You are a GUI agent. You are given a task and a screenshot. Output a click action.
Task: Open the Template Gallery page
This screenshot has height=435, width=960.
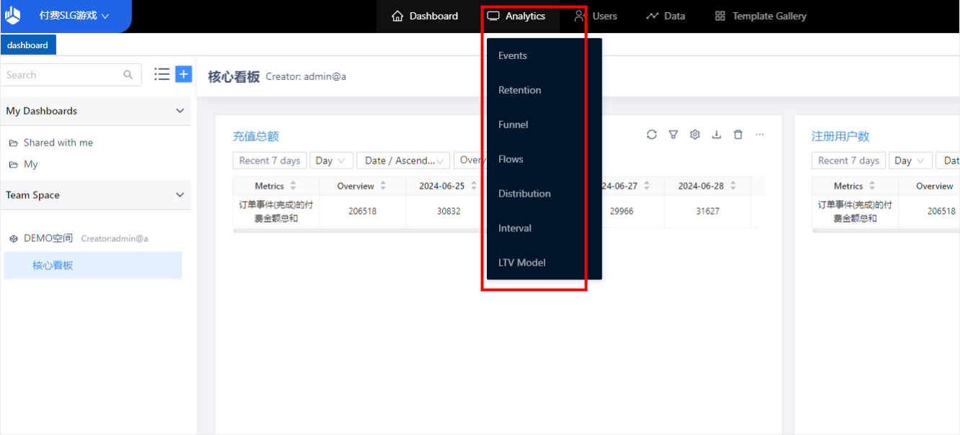pos(761,16)
